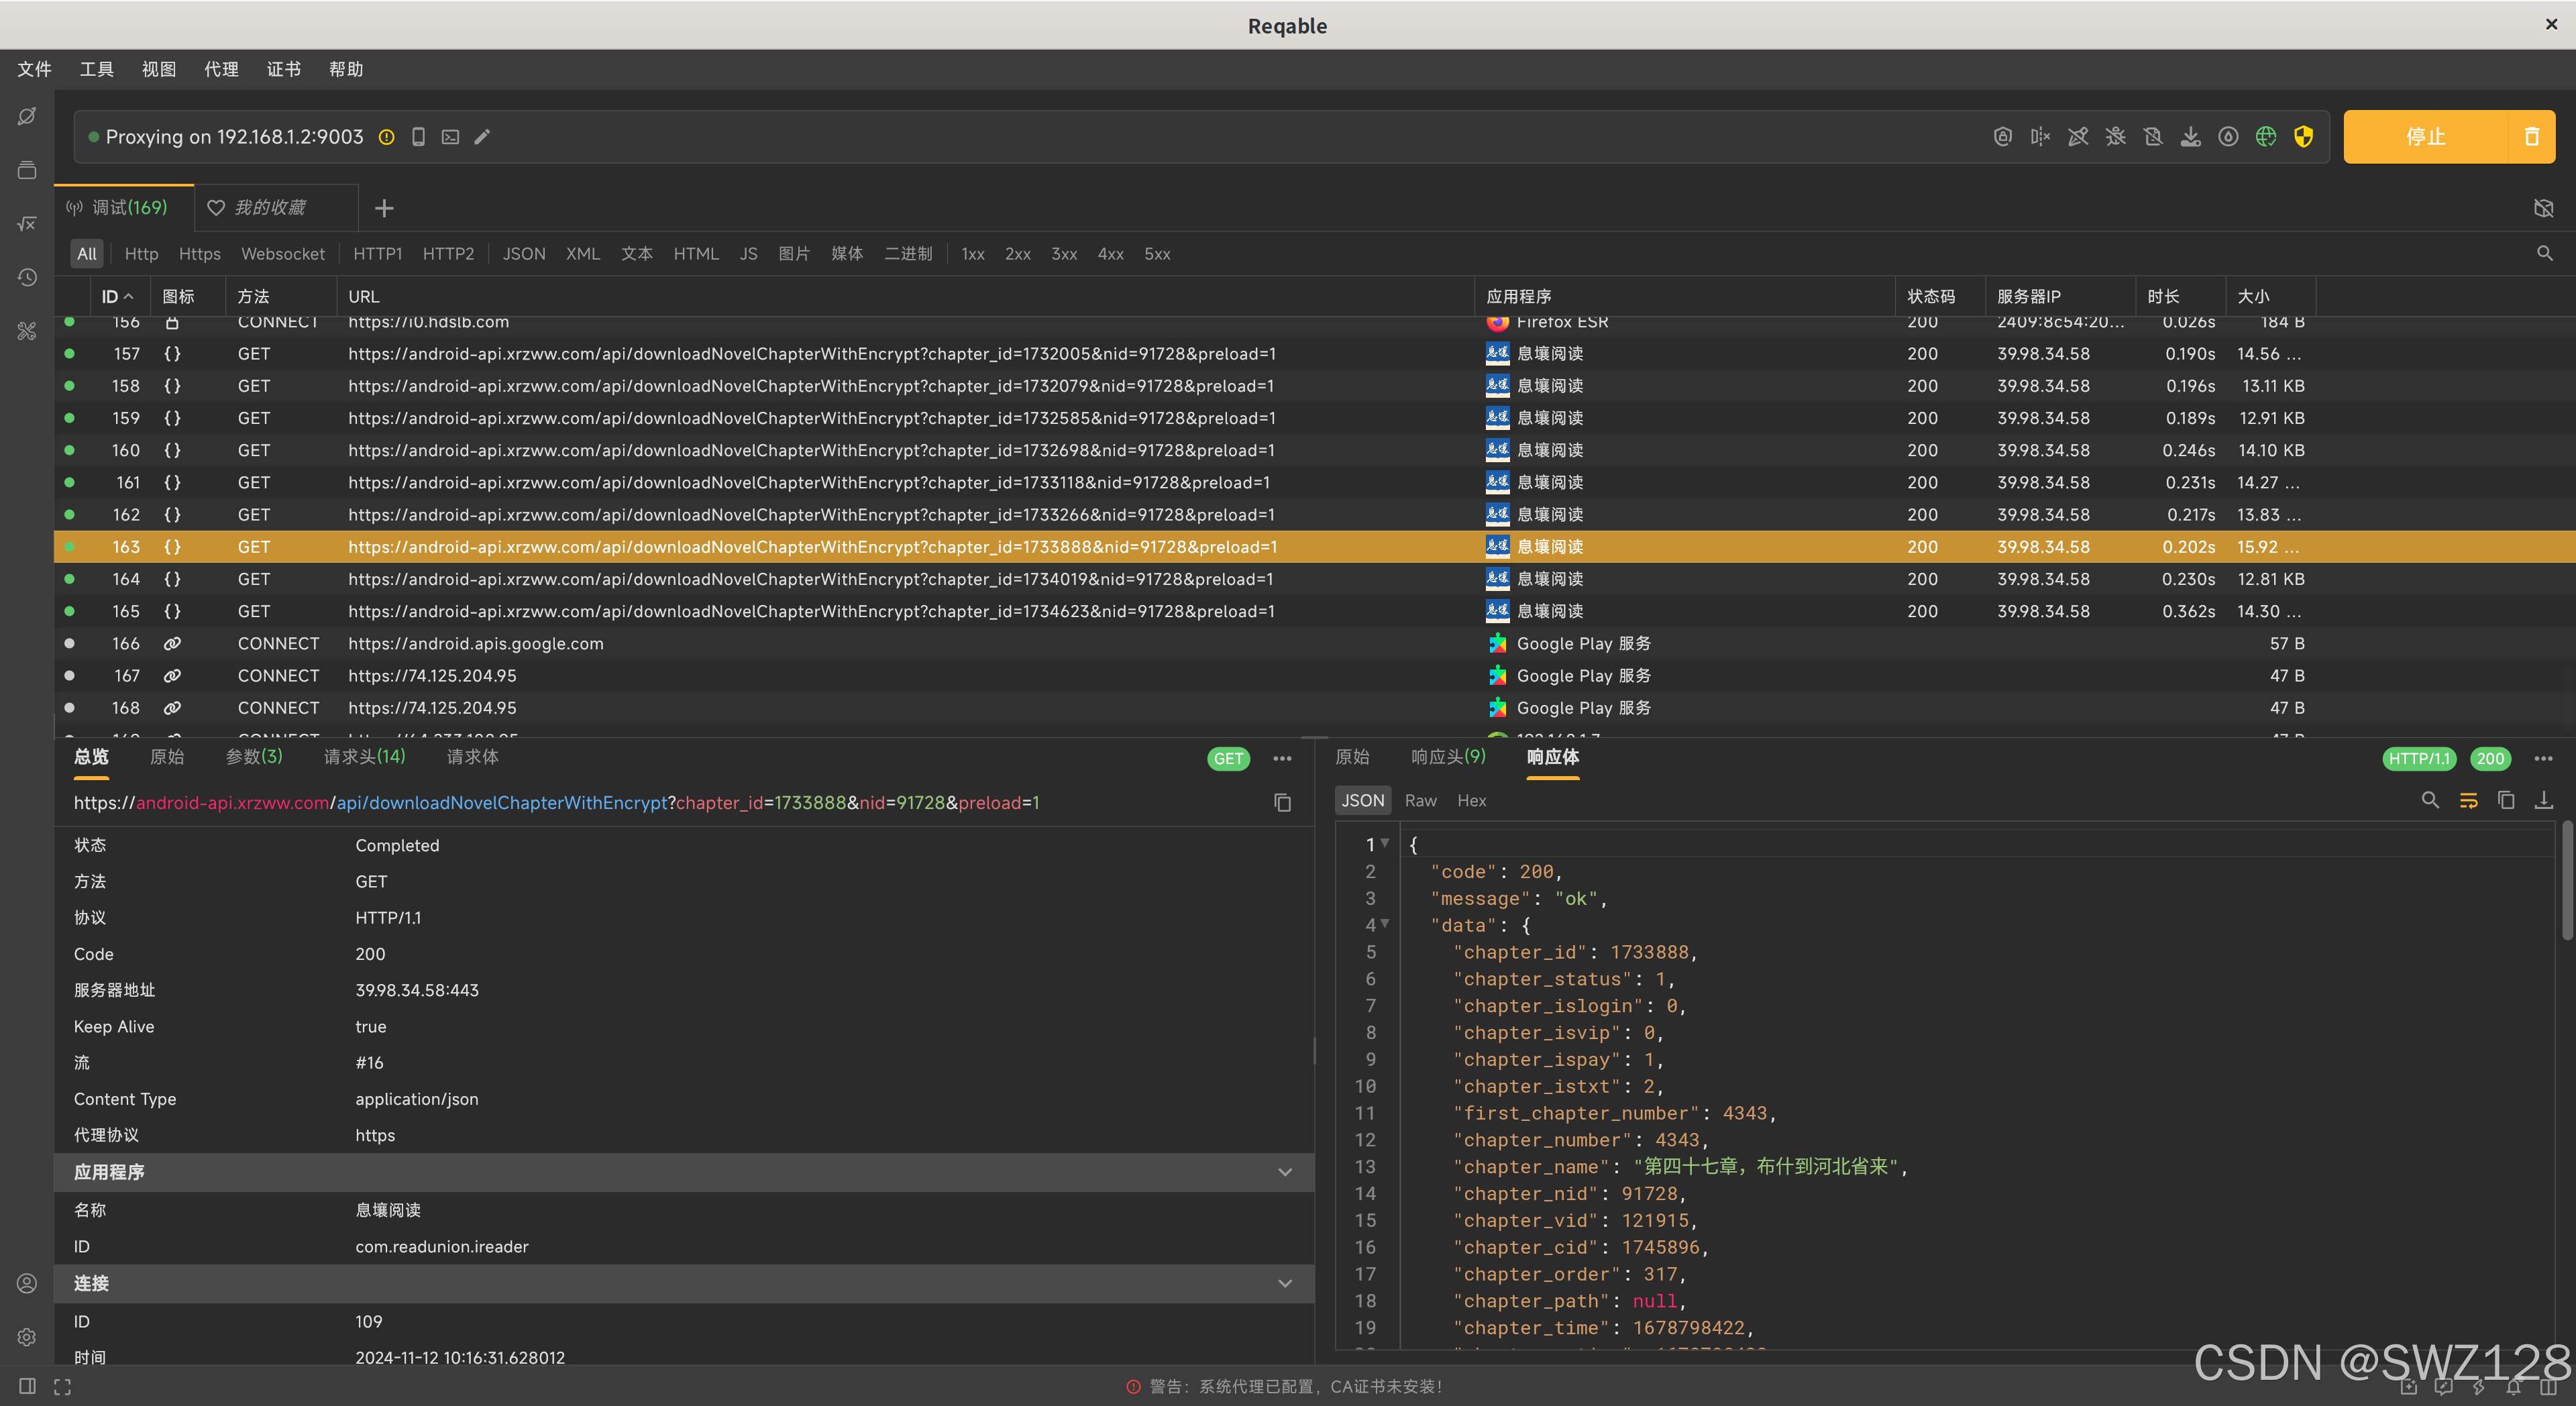Toggle word wrap in response body toolbar
Viewport: 2576px width, 1406px height.
tap(2468, 800)
